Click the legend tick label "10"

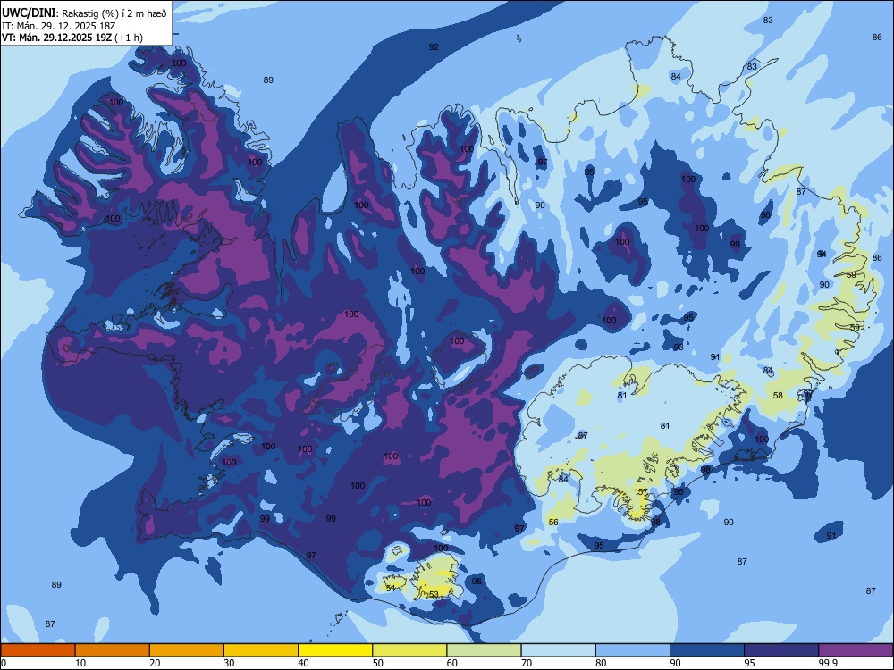[x=80, y=663]
